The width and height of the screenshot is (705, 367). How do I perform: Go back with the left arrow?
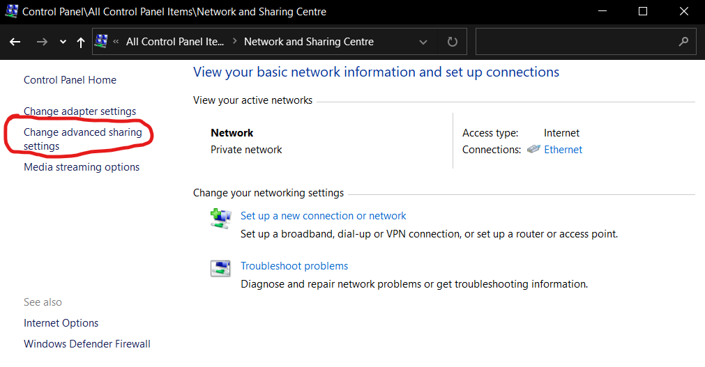pos(15,42)
